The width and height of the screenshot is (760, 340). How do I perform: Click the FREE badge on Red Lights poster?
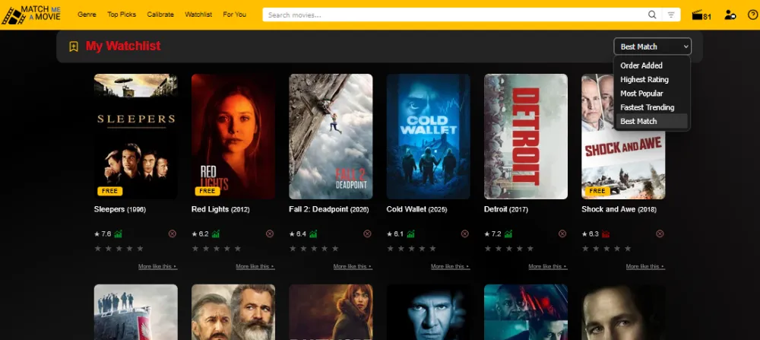(207, 191)
